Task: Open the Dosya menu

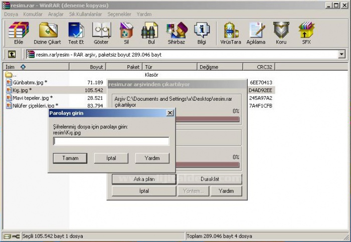Action: pos(11,14)
